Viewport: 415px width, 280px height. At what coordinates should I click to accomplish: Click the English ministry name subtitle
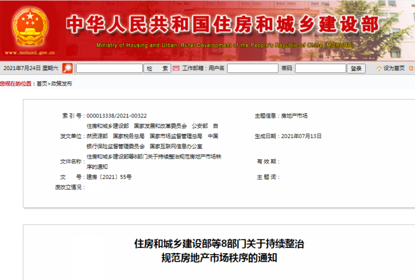[225, 45]
